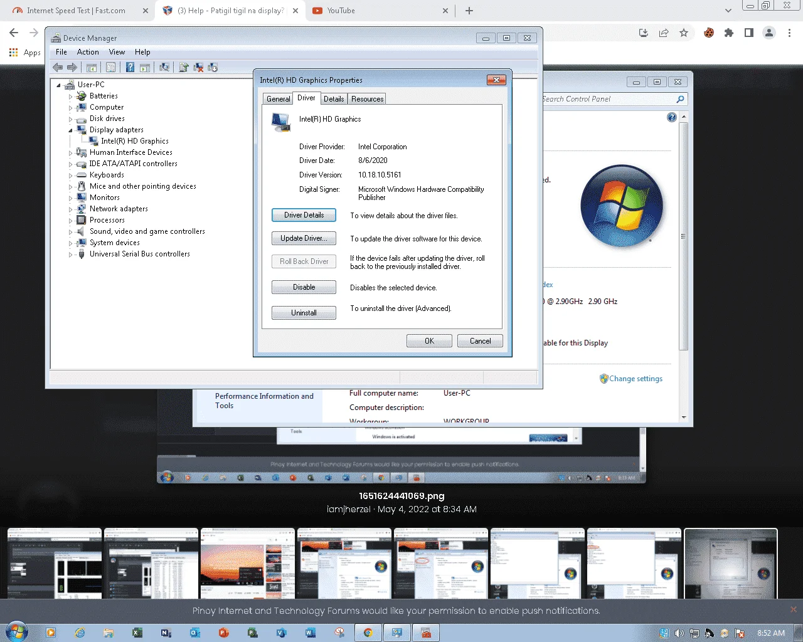Click the Change settings link
Image resolution: width=803 pixels, height=642 pixels.
point(635,379)
